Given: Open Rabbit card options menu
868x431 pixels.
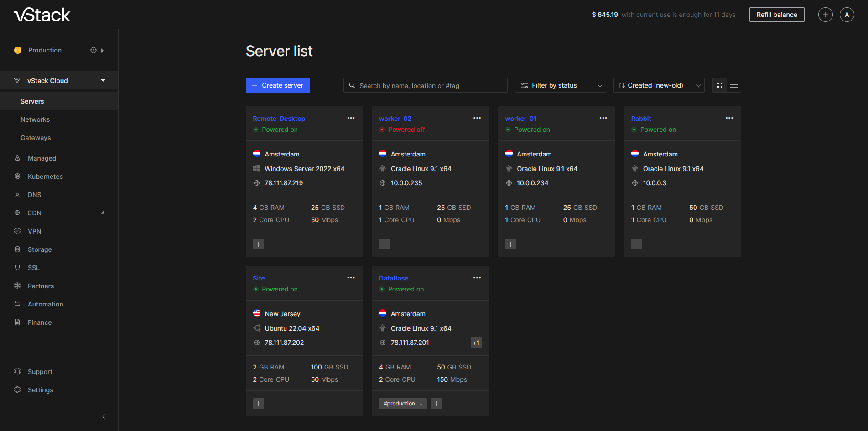Looking at the screenshot, I should 729,118.
